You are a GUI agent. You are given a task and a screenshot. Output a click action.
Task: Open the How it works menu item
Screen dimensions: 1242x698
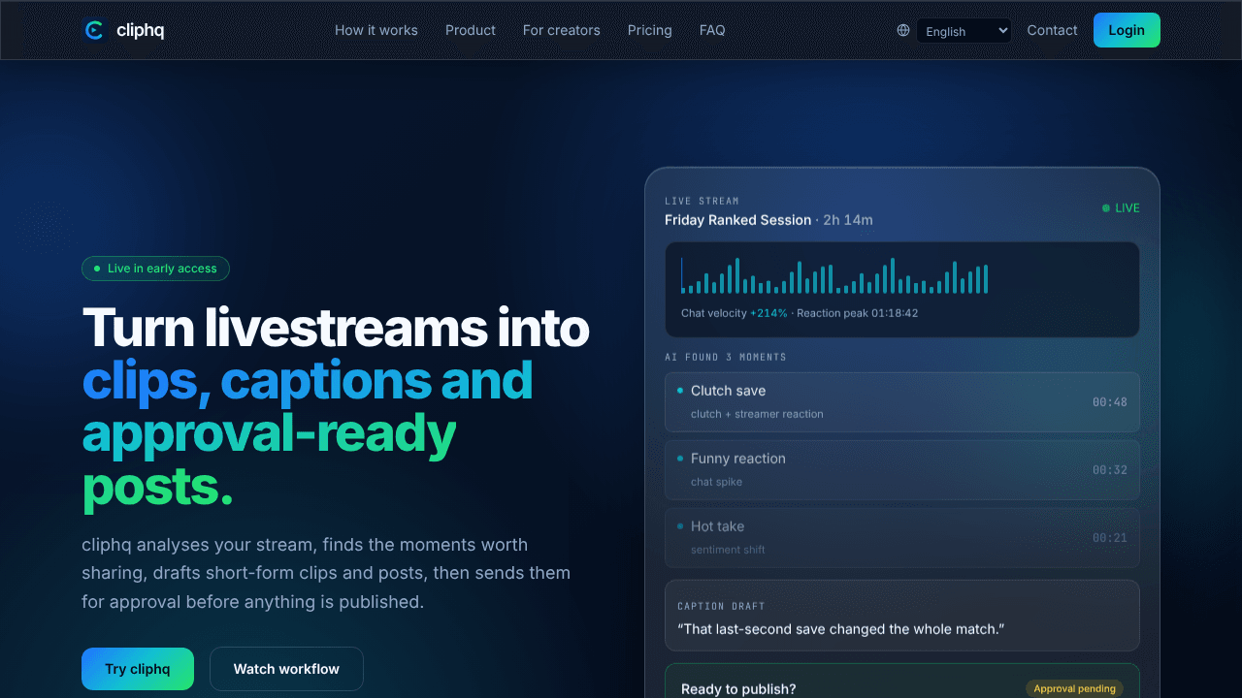click(x=376, y=30)
